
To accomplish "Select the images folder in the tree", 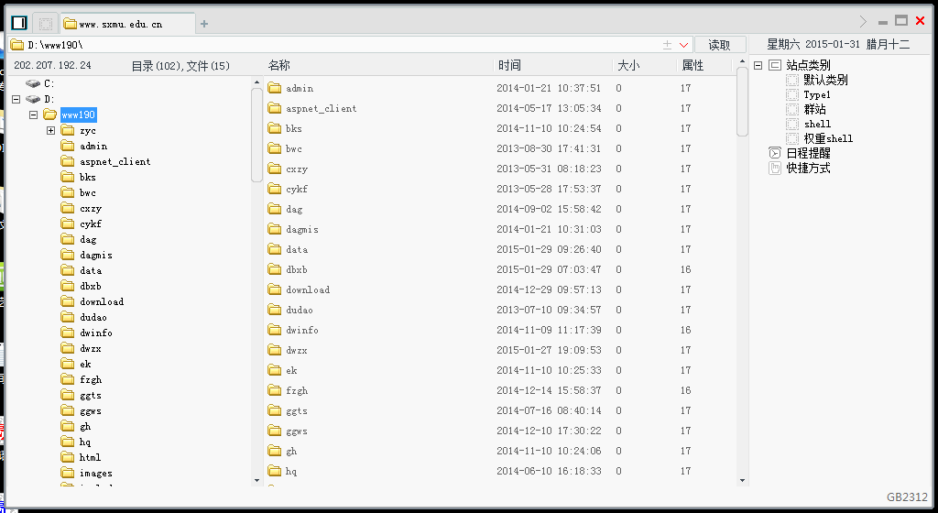I will pos(95,473).
